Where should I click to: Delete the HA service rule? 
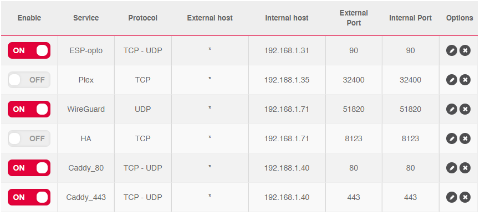(465, 138)
